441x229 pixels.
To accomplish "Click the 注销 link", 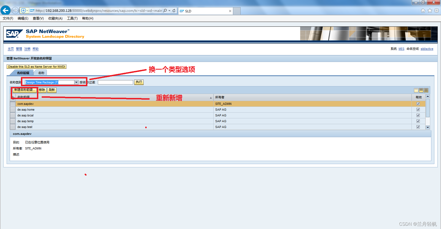I will (27, 49).
